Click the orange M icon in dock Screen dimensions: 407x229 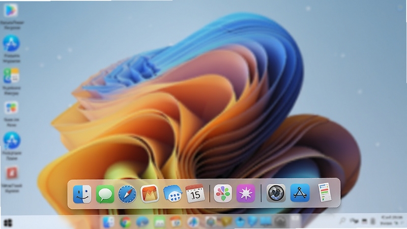(x=150, y=193)
